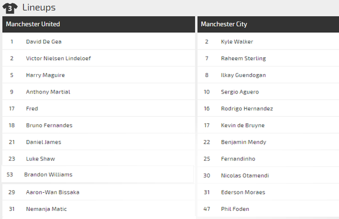Viewport: 339px width, 219px height.
Task: Open Ederson Moraes player link
Action: point(243,192)
